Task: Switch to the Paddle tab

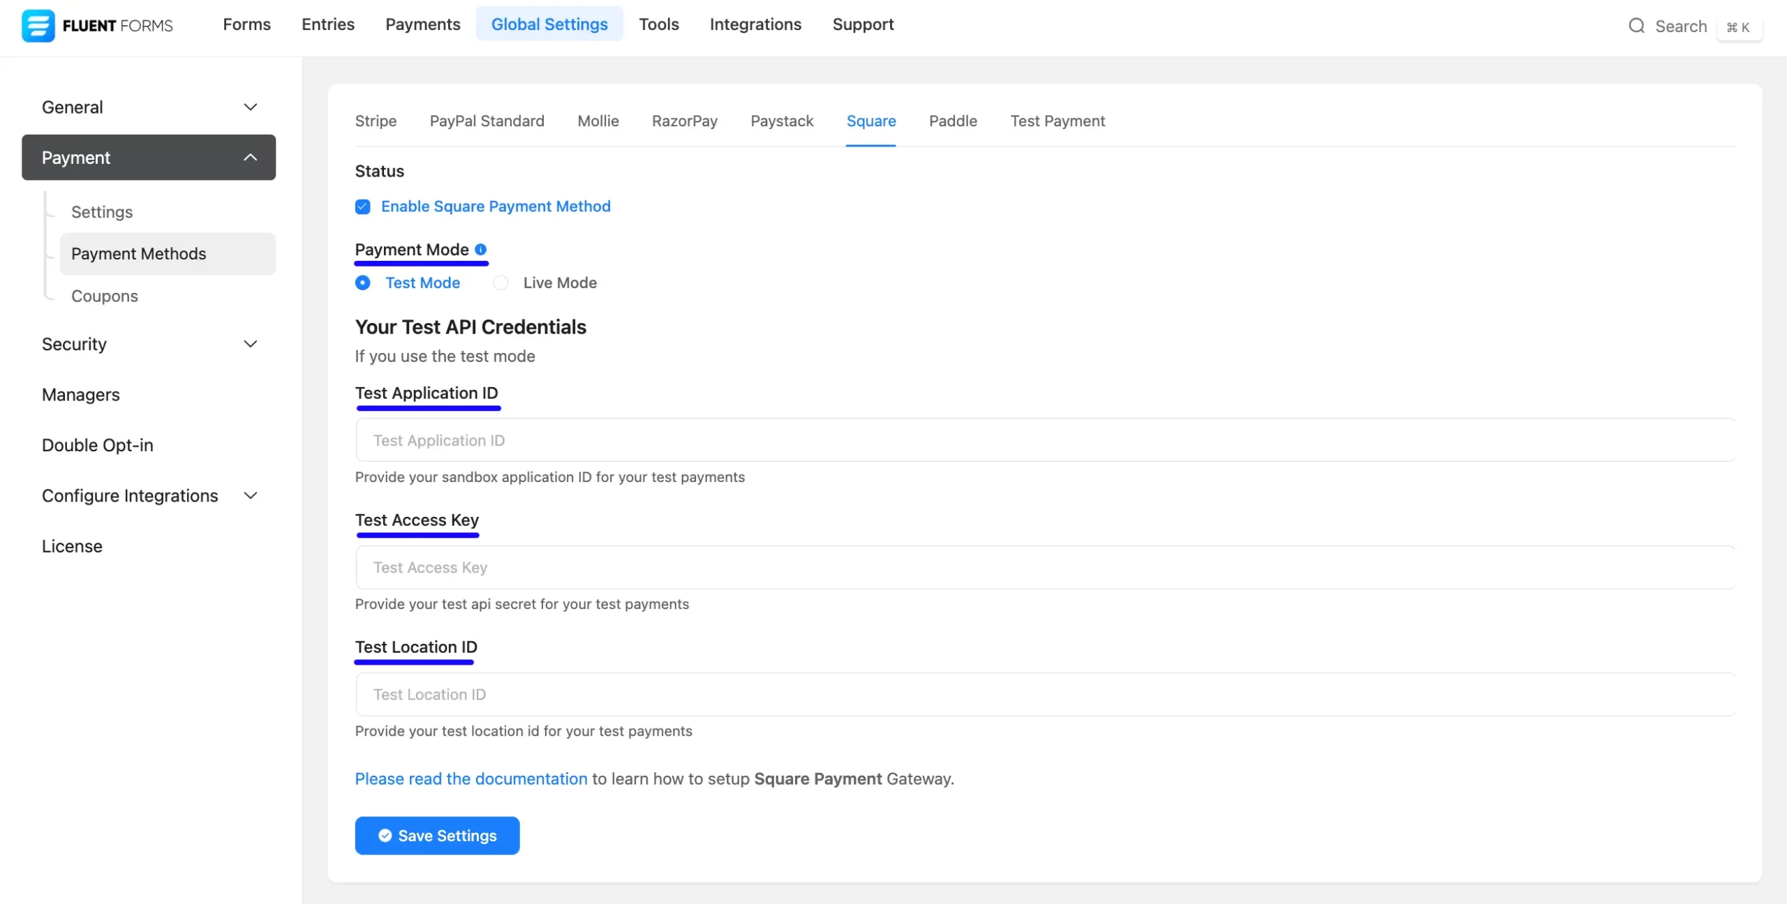Action: click(x=953, y=121)
